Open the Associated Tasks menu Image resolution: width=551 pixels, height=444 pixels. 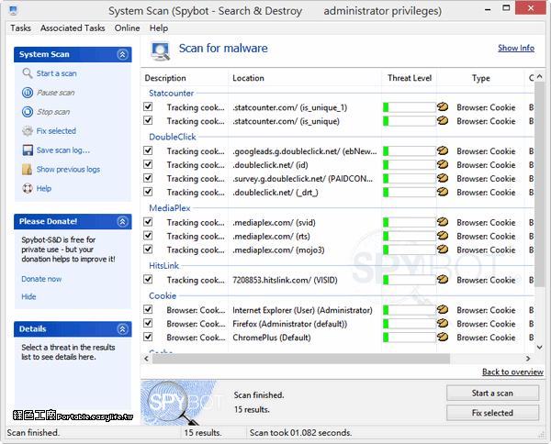point(73,28)
